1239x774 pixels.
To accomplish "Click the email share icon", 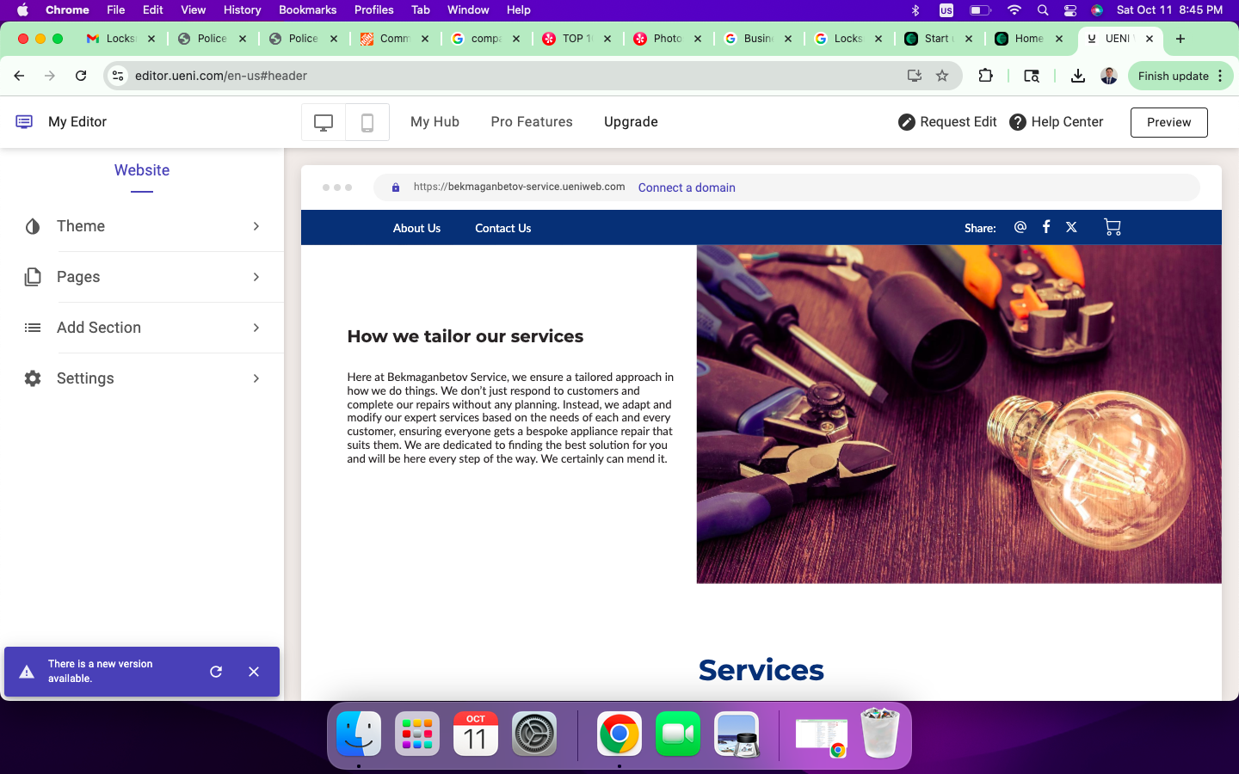I will [1020, 227].
